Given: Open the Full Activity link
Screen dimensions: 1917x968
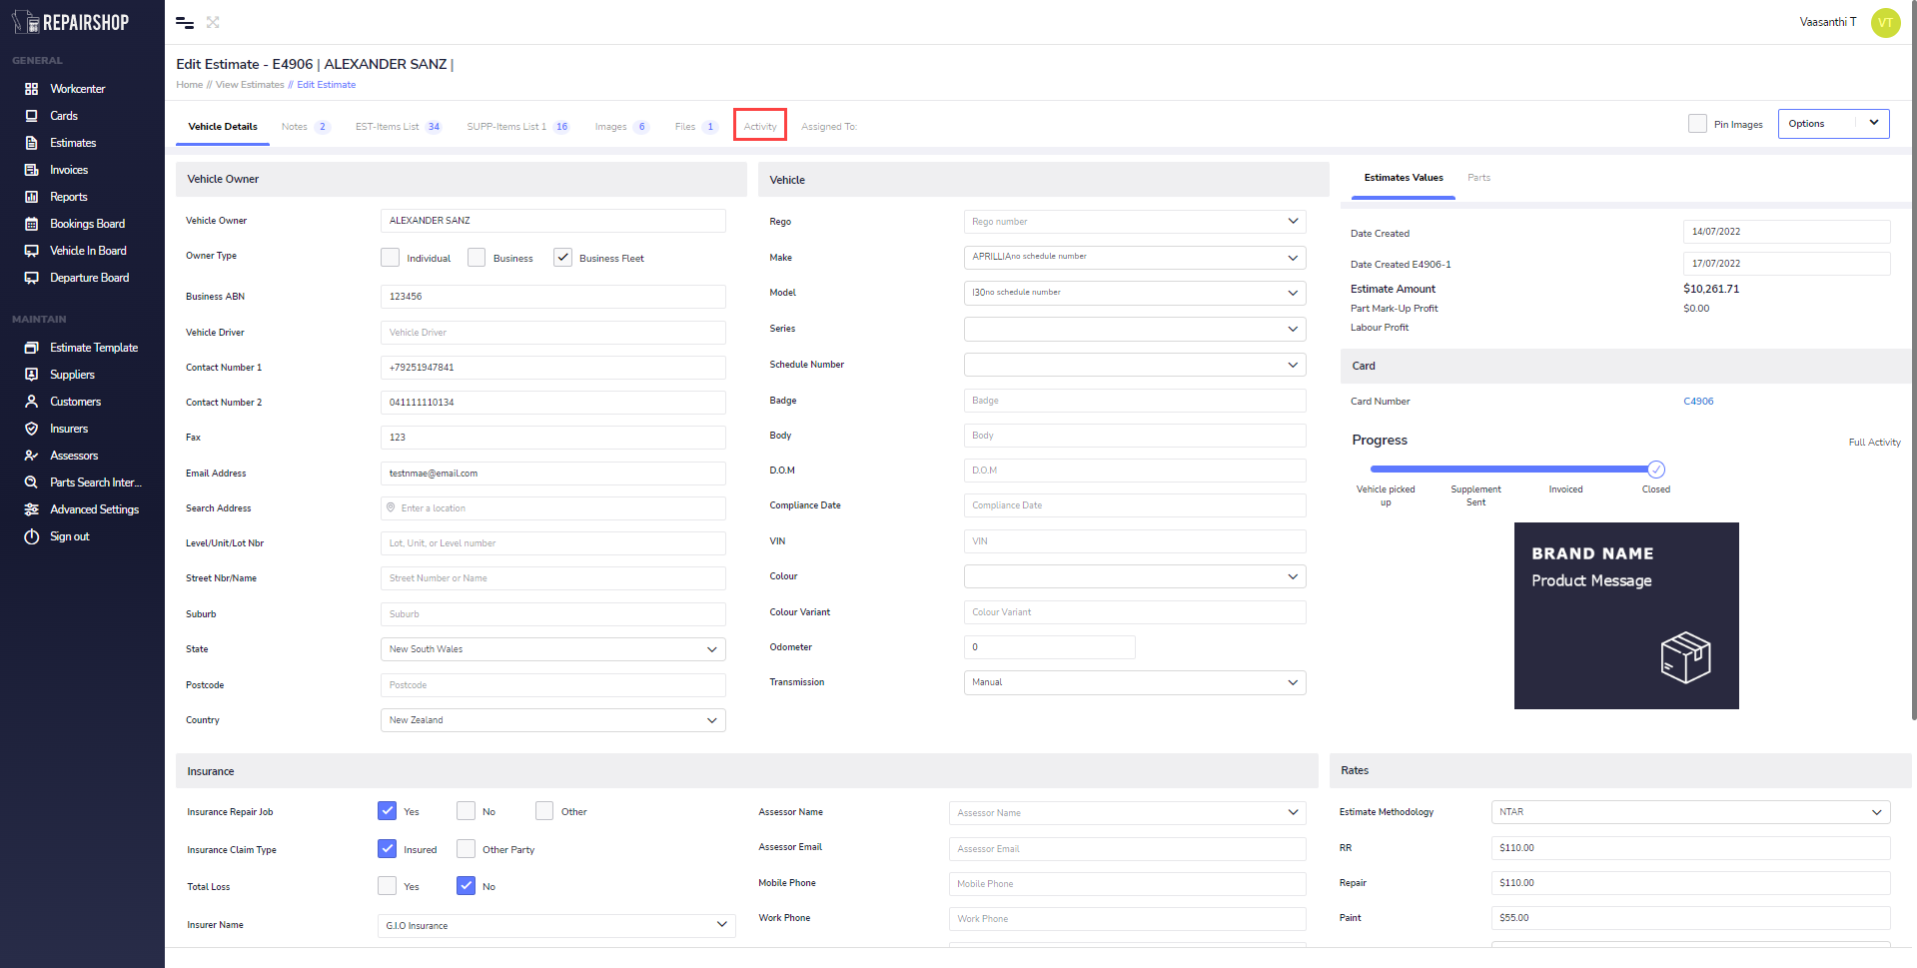Looking at the screenshot, I should click(1874, 443).
